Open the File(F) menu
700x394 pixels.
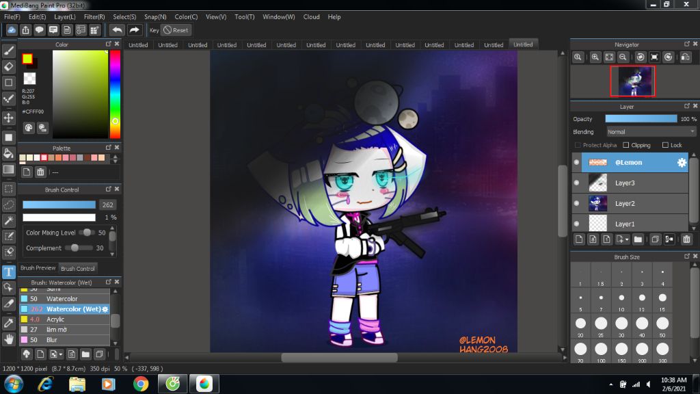(x=12, y=17)
